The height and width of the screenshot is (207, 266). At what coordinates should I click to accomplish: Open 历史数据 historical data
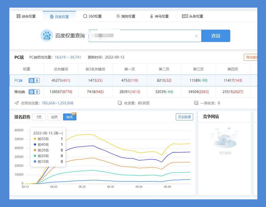tap(184, 117)
